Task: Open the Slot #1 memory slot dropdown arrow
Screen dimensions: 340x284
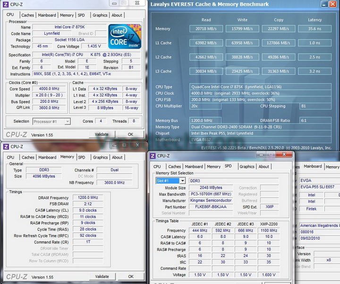Action: tap(183, 181)
